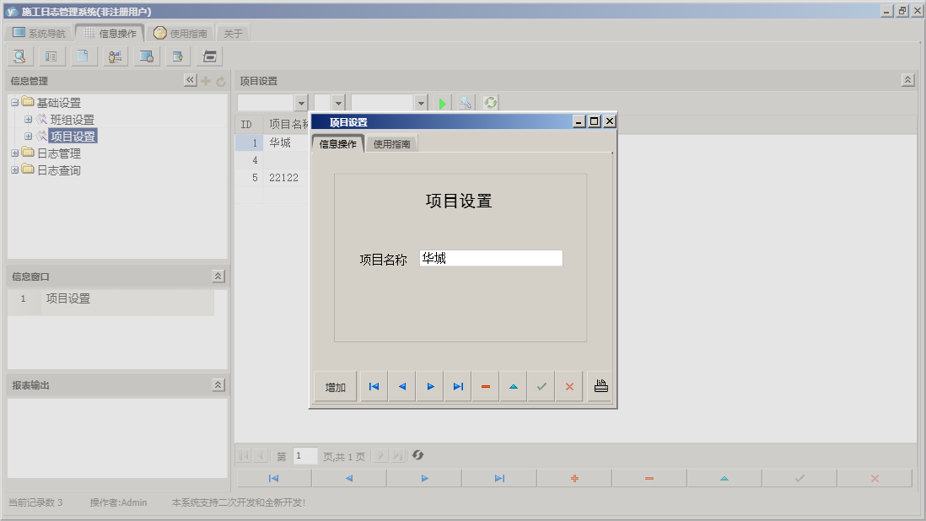Select the user management icon on toolbar

[115, 56]
